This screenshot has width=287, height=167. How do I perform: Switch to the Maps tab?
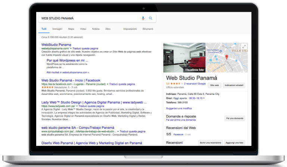71,29
